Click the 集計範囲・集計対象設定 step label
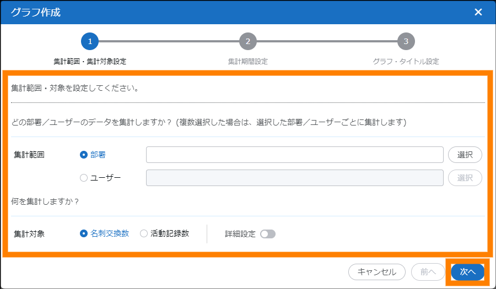 [90, 62]
